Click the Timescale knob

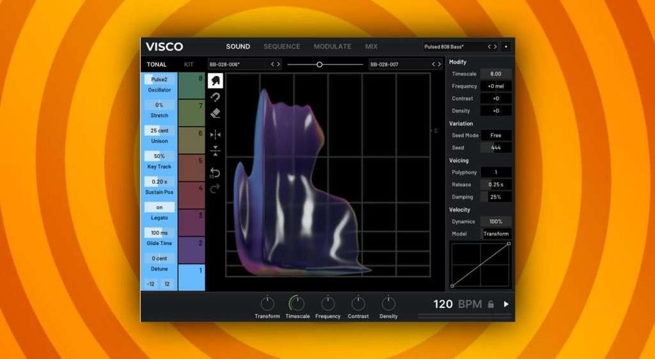pyautogui.click(x=297, y=304)
